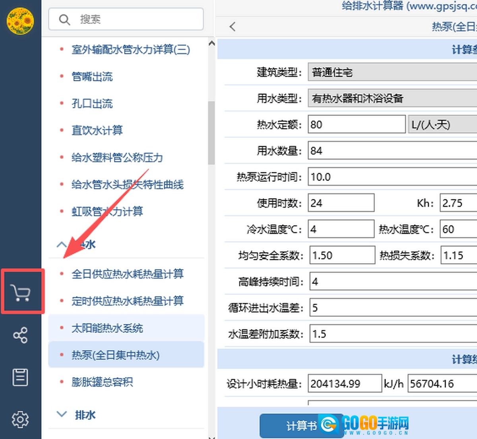This screenshot has width=477, height=439.
Task: Open the L/(人·天) unit dropdown
Action: click(442, 125)
